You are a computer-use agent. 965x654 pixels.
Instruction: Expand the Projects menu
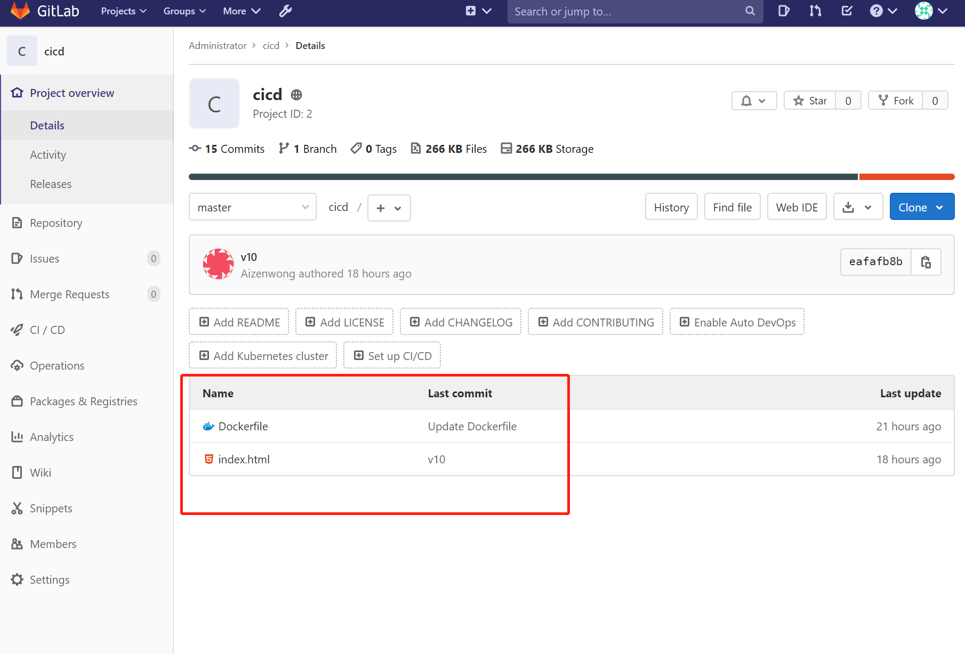pyautogui.click(x=124, y=11)
